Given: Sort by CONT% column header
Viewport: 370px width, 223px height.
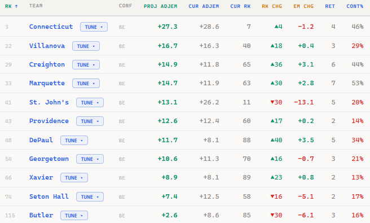Looking at the screenshot, I should point(355,6).
